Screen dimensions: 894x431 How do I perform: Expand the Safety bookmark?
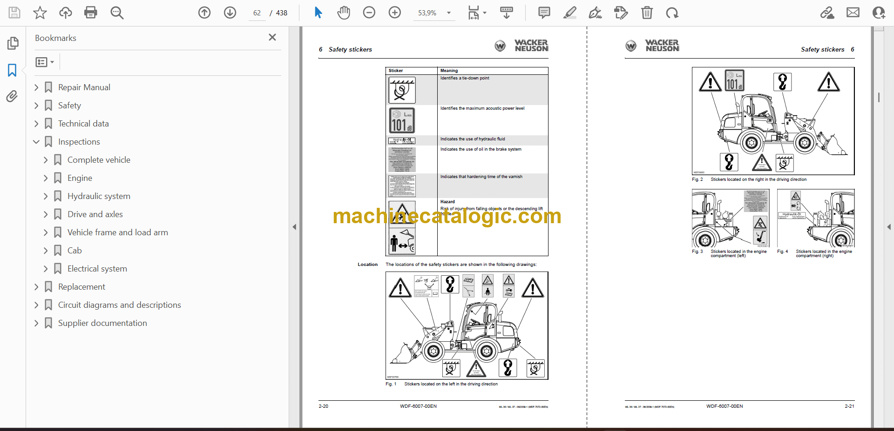[x=36, y=106]
